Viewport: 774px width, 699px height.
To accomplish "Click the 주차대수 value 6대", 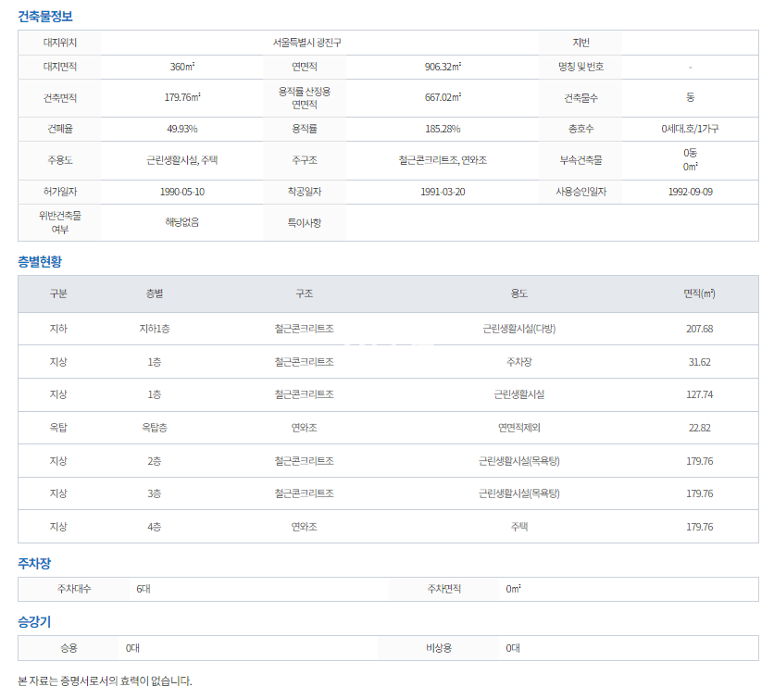I will [x=144, y=589].
